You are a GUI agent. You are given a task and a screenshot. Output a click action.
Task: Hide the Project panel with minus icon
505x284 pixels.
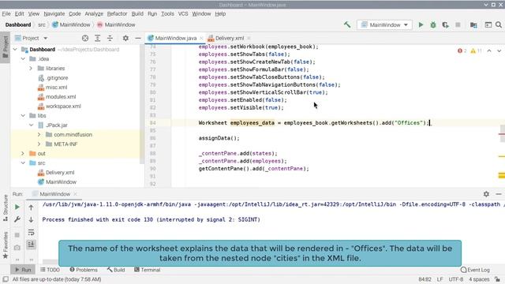tap(138, 38)
